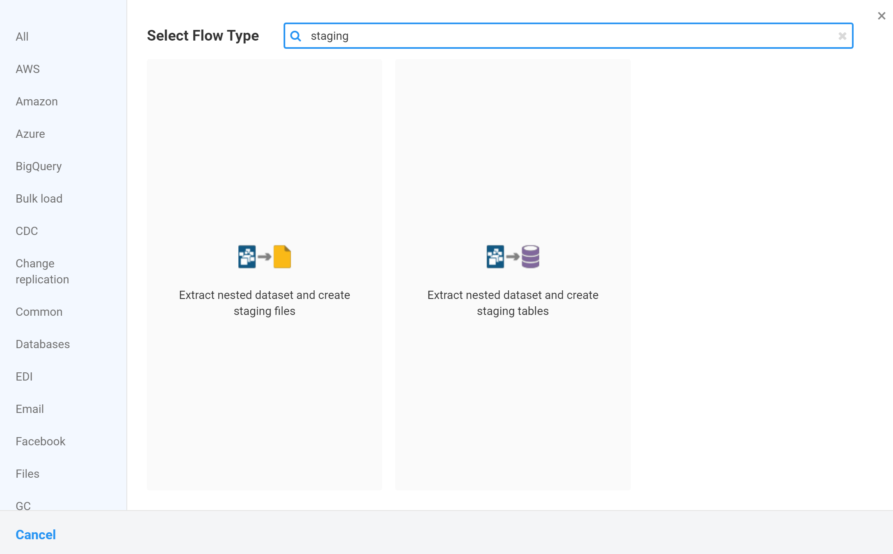
Task: Open the Azure category
Action: (x=30, y=134)
